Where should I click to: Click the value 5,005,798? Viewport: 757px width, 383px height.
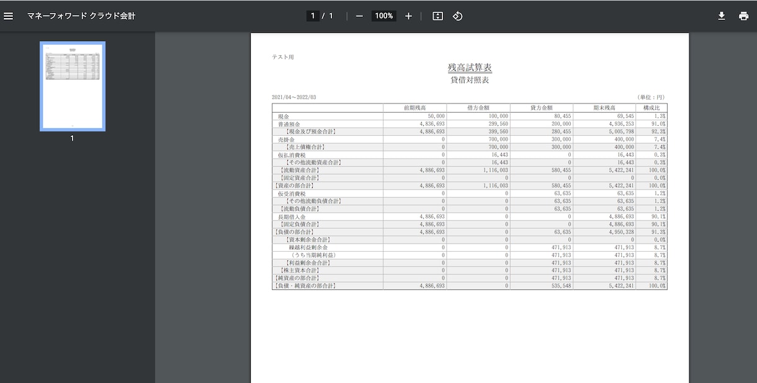[x=621, y=131]
